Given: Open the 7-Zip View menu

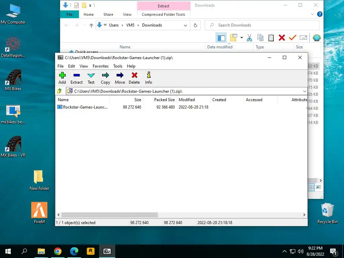Looking at the screenshot, I should (x=84, y=66).
